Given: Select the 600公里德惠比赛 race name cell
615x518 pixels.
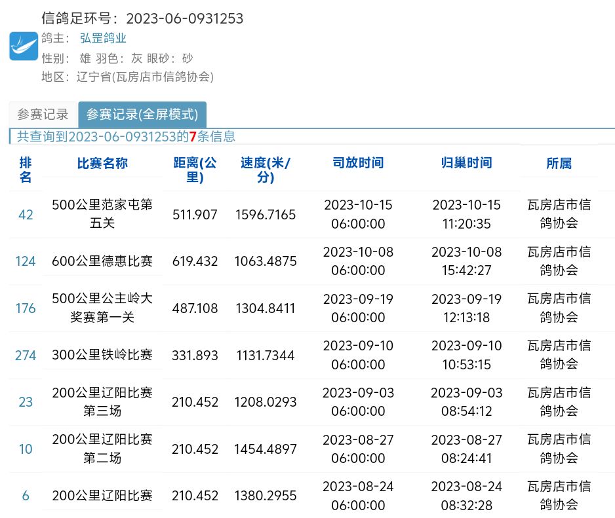Looking at the screenshot, I should pyautogui.click(x=102, y=261).
